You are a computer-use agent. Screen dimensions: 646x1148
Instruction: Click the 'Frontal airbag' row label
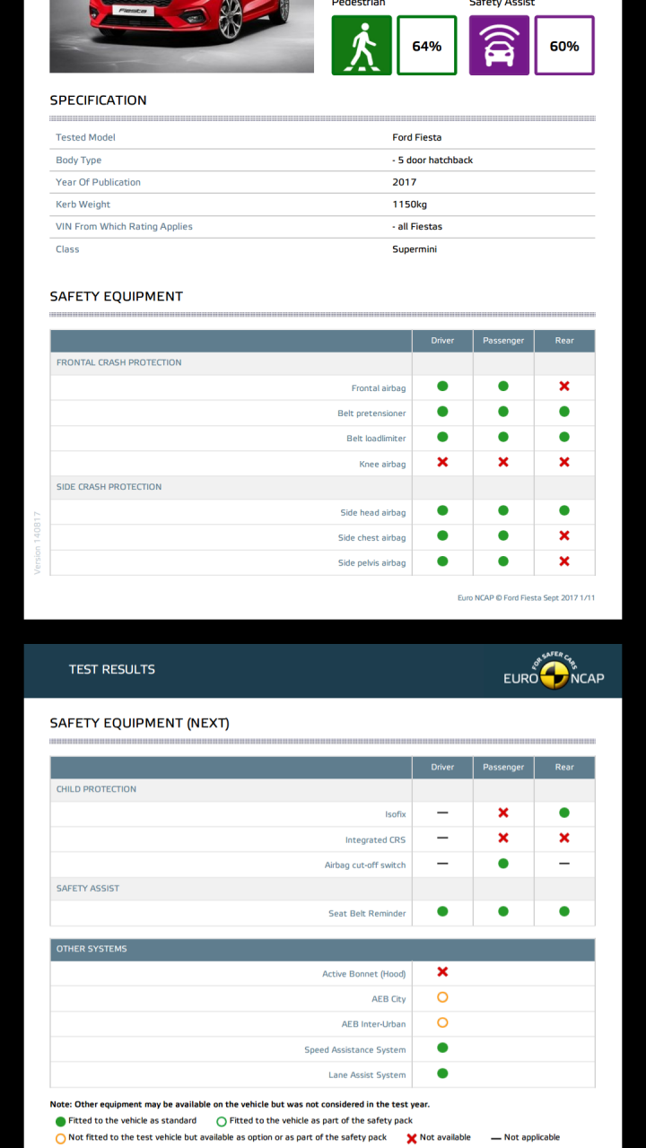pyautogui.click(x=378, y=388)
